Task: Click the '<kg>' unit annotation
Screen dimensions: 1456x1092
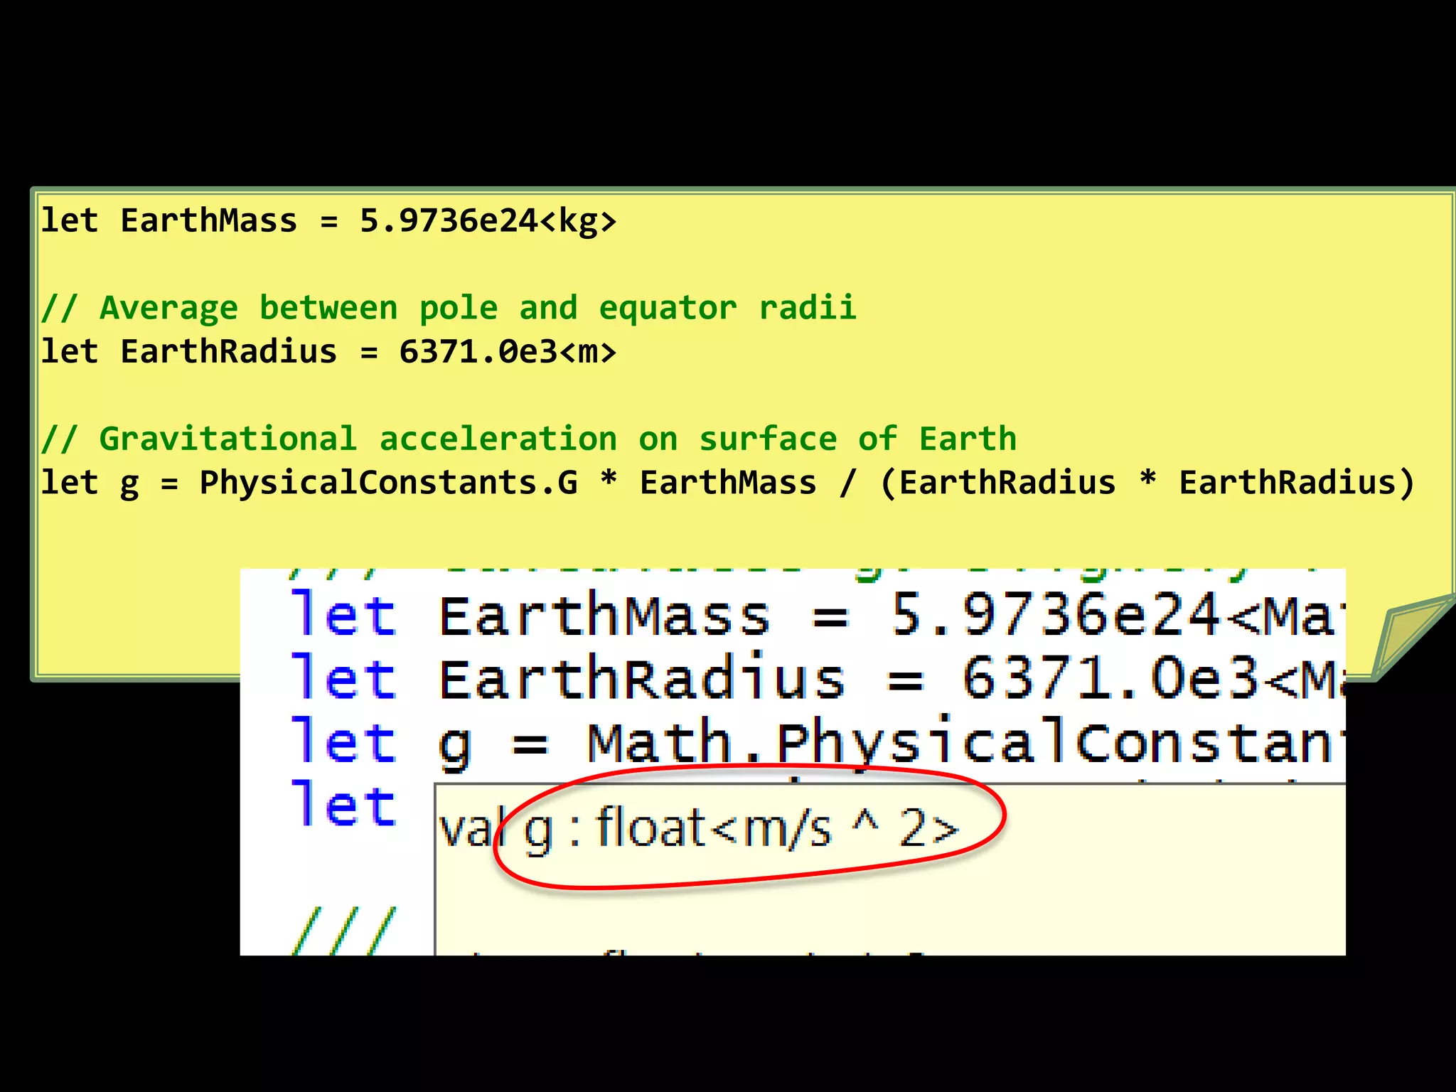Action: (578, 221)
